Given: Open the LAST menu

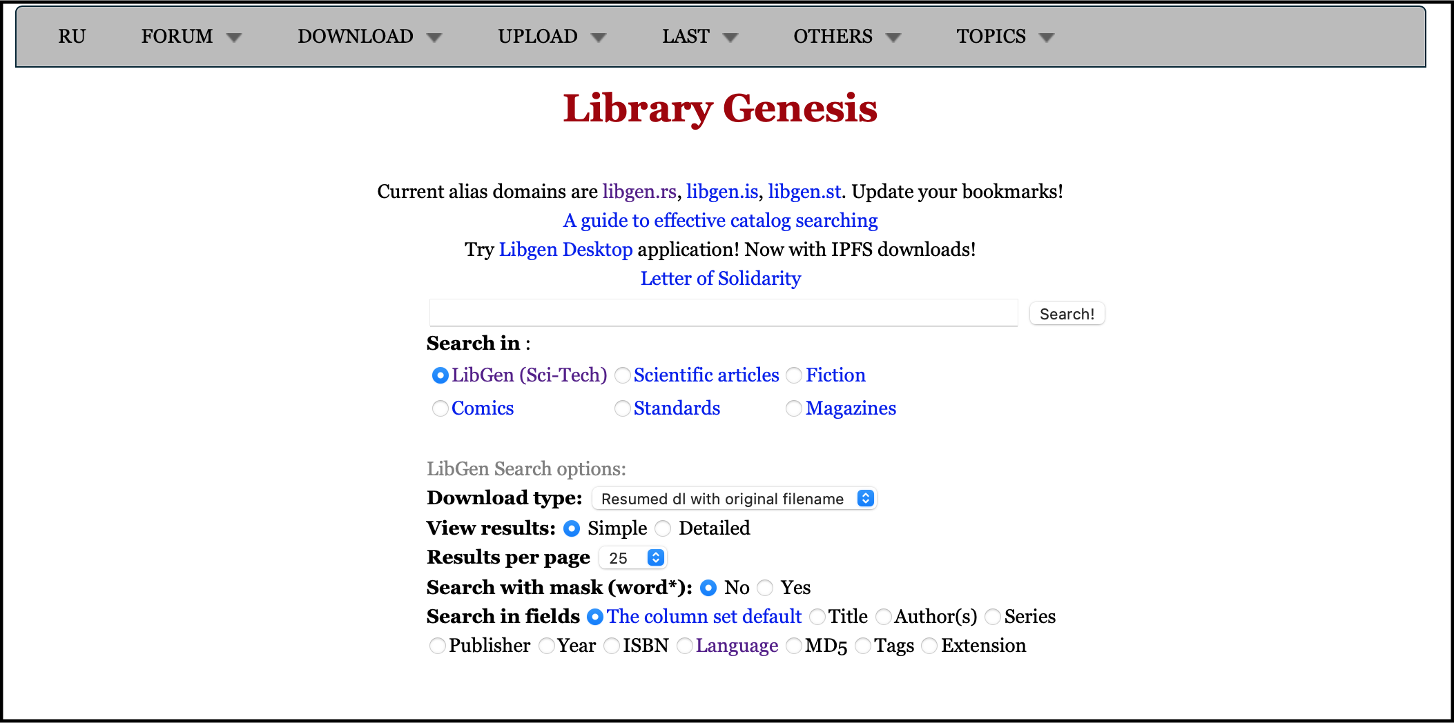Looking at the screenshot, I should [x=686, y=37].
